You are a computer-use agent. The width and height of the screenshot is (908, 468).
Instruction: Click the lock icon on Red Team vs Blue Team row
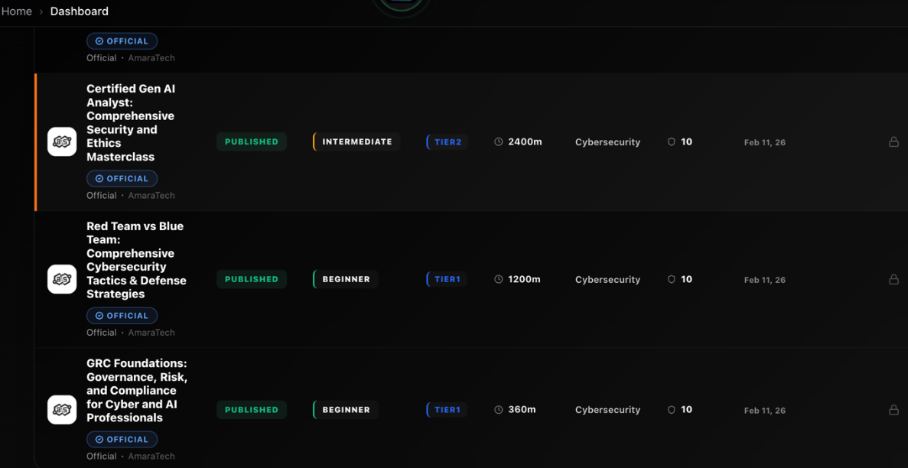pos(893,279)
